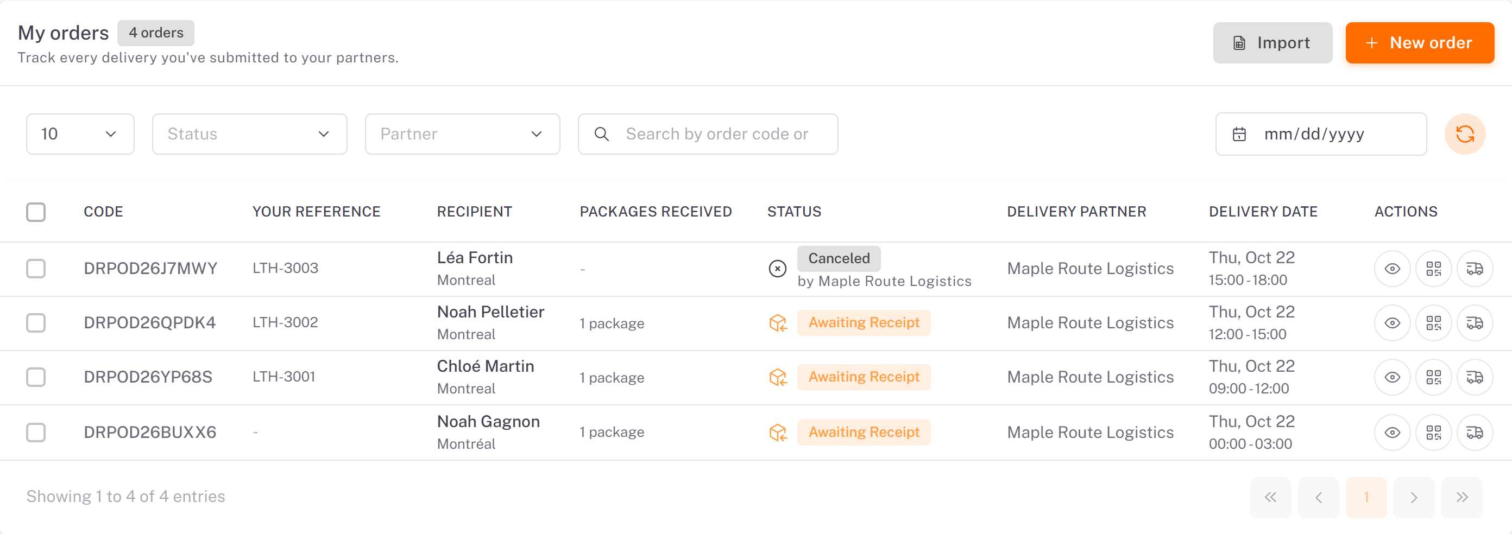
Task: View details of order DRPOD26QPDK4
Action: (1393, 323)
